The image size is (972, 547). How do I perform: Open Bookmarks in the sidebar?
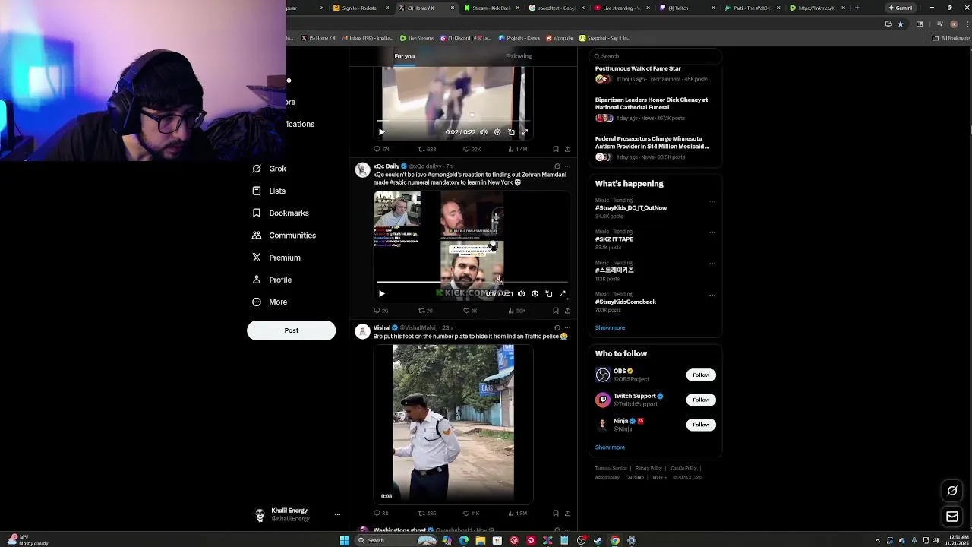coord(280,213)
